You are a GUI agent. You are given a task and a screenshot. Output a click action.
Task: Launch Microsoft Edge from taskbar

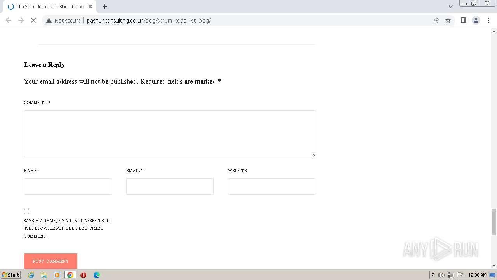[x=97, y=275]
